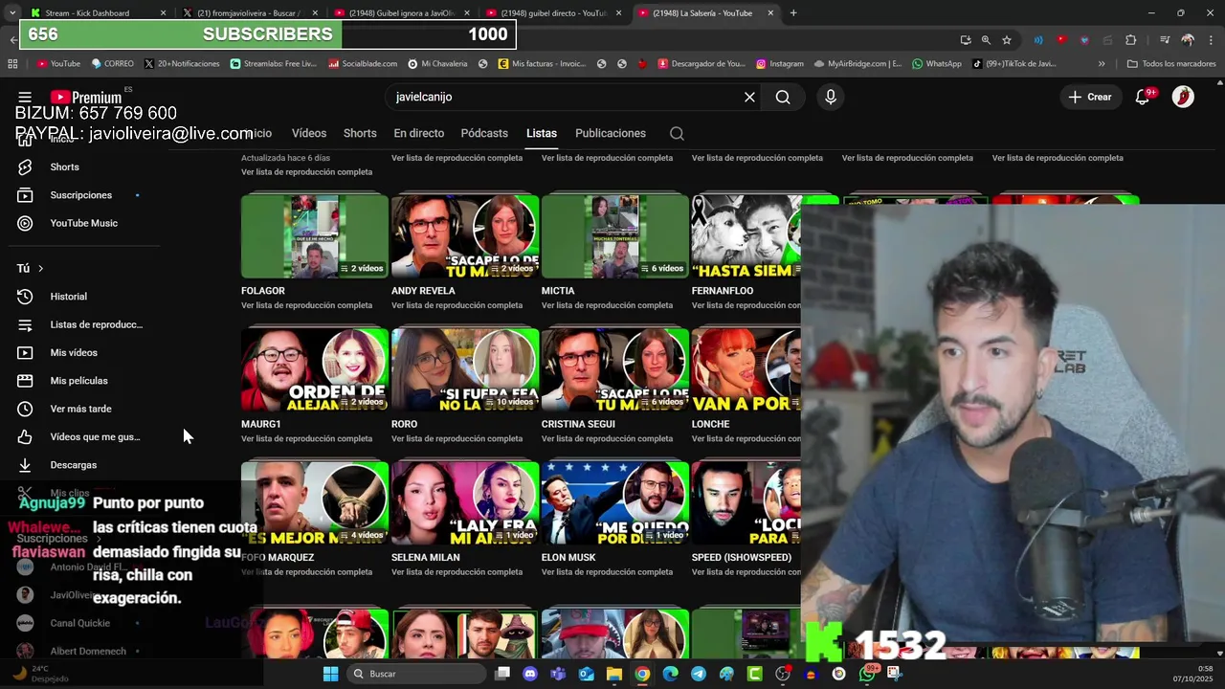The width and height of the screenshot is (1225, 689).
Task: Open the YouTube hamburger guide menu
Action: click(x=25, y=97)
